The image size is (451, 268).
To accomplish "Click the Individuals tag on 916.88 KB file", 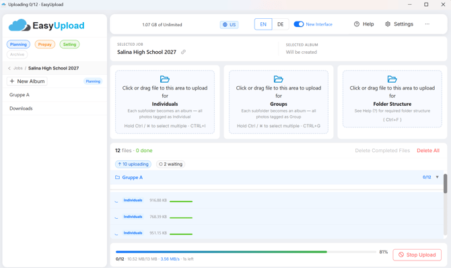I will 133,200.
